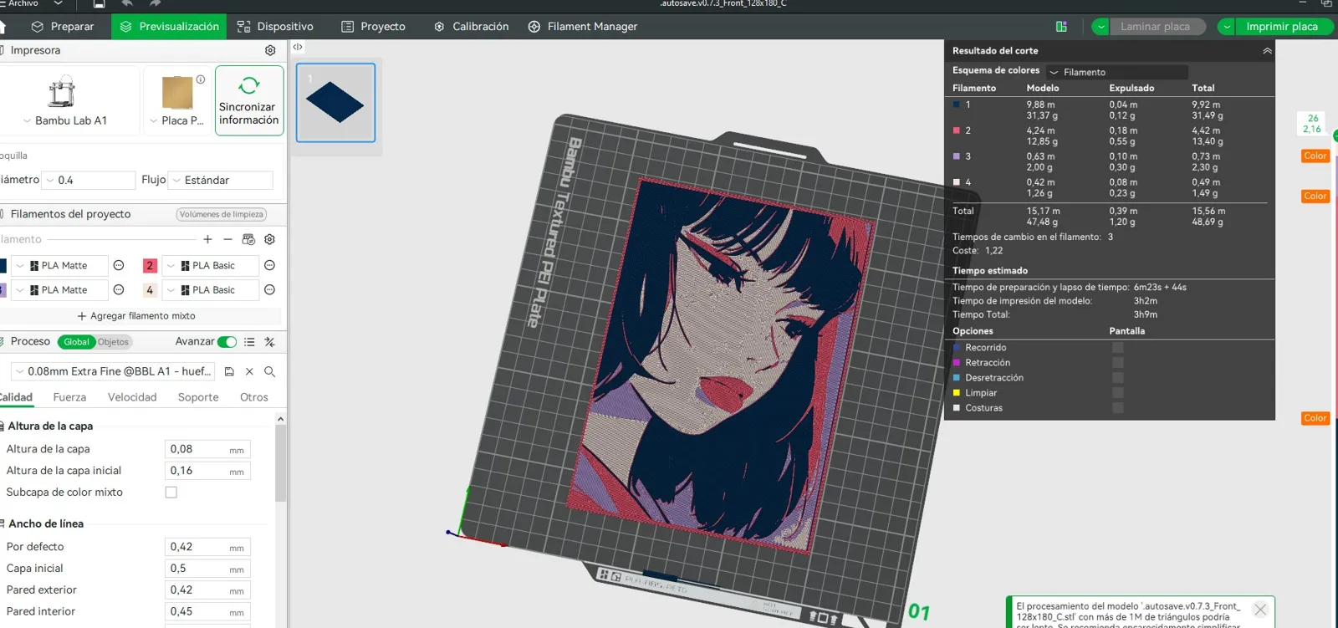Open the nozzle diameter 0.4 dropdown
Screen dimensions: 1338x628
pos(89,180)
